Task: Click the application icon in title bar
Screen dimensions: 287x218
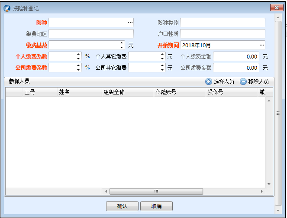Action: [7, 7]
